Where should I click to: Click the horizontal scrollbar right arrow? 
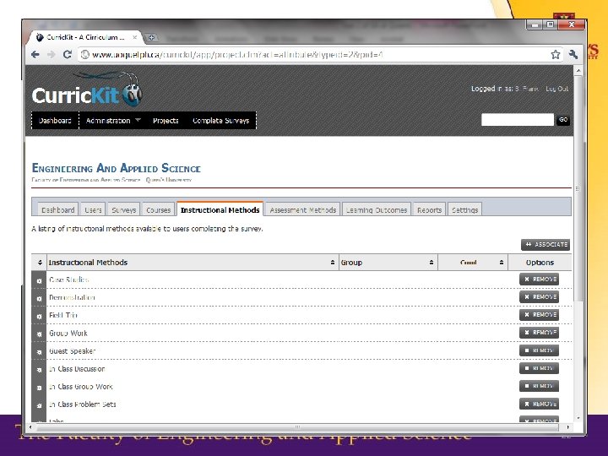(x=567, y=427)
